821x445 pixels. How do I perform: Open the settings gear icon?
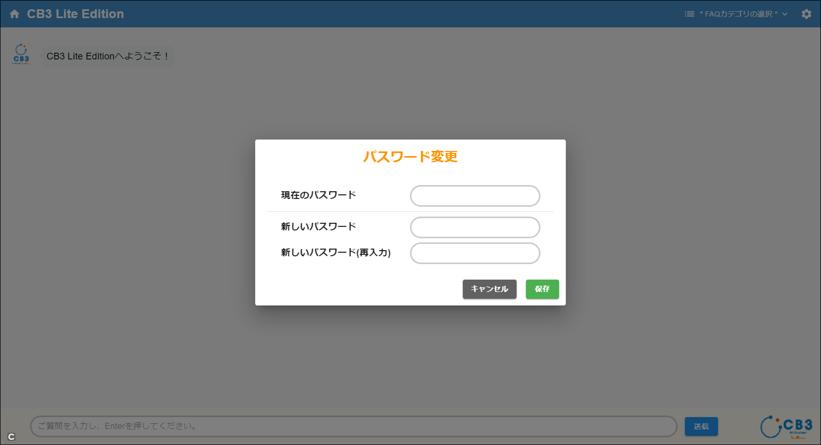(806, 14)
